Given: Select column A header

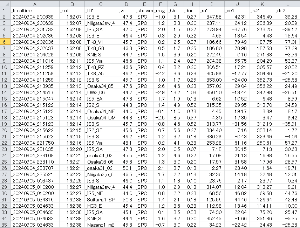Looking at the screenshot, I should click(x=34, y=4).
